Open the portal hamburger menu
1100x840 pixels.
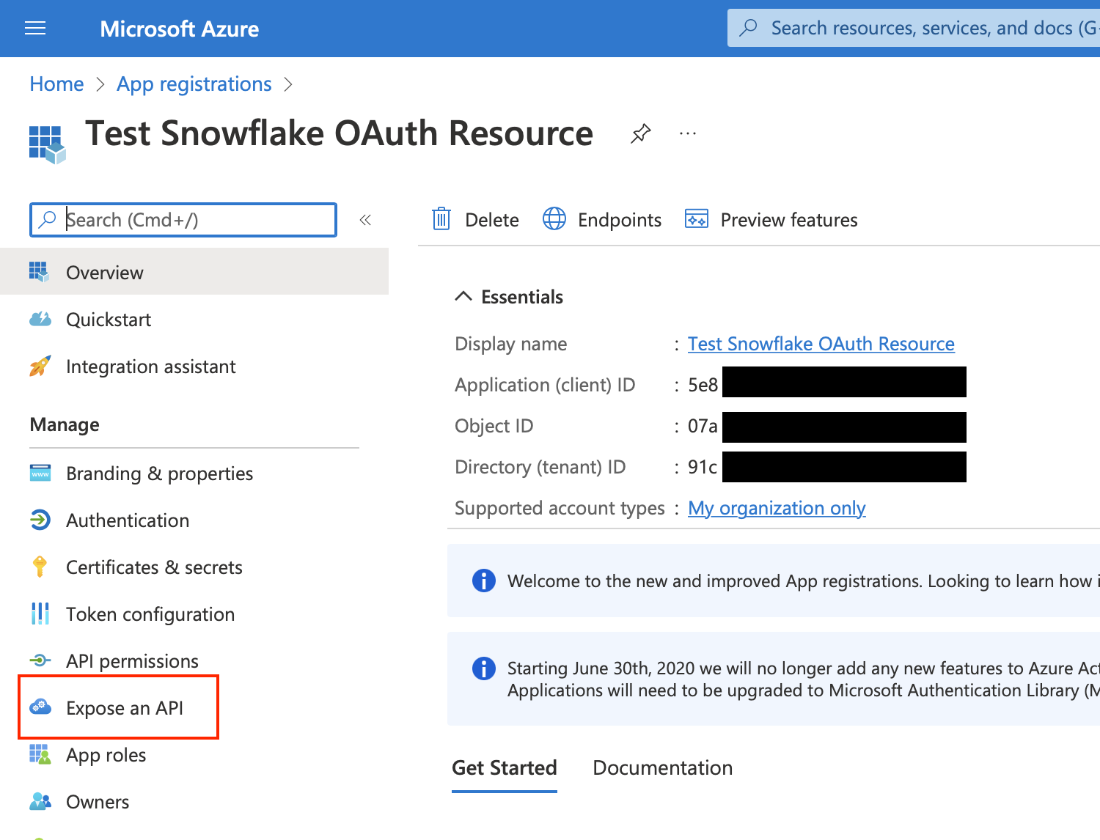34,28
